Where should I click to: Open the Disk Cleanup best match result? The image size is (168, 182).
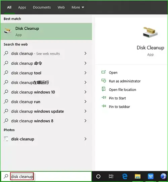click(46, 31)
